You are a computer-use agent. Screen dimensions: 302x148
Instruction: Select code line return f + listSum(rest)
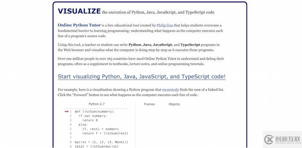coord(105,133)
